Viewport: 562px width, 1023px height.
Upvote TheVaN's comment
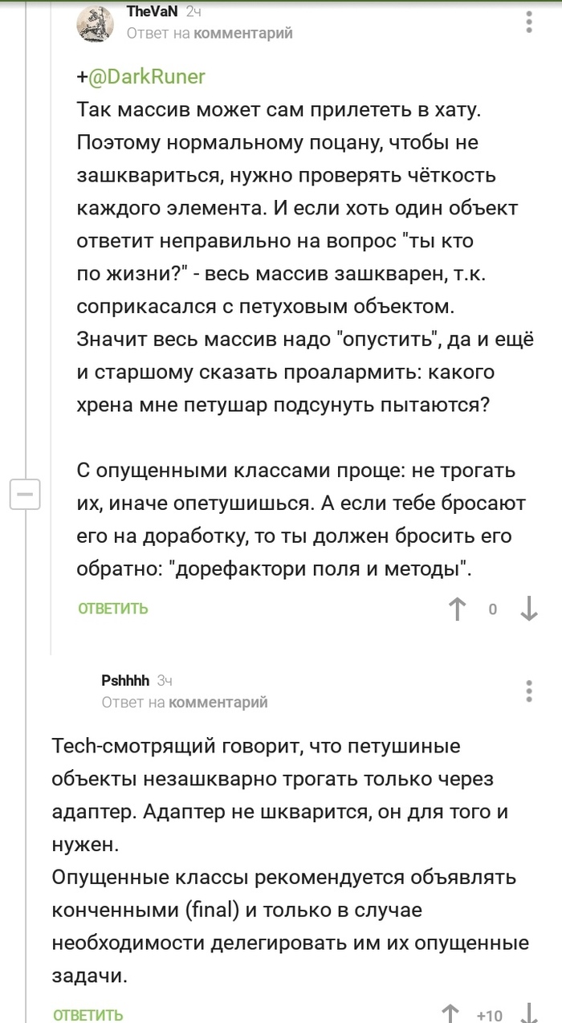tap(457, 609)
